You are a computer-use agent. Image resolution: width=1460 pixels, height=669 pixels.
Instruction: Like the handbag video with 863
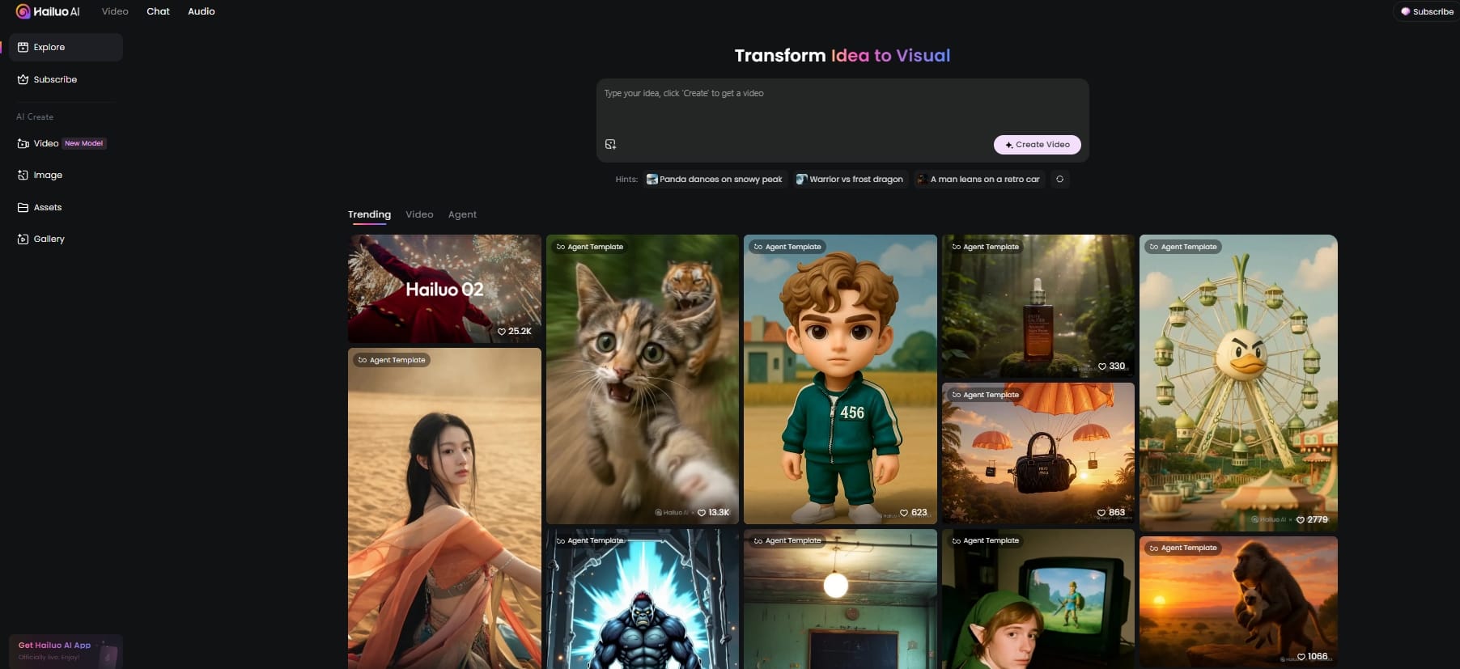(1110, 513)
